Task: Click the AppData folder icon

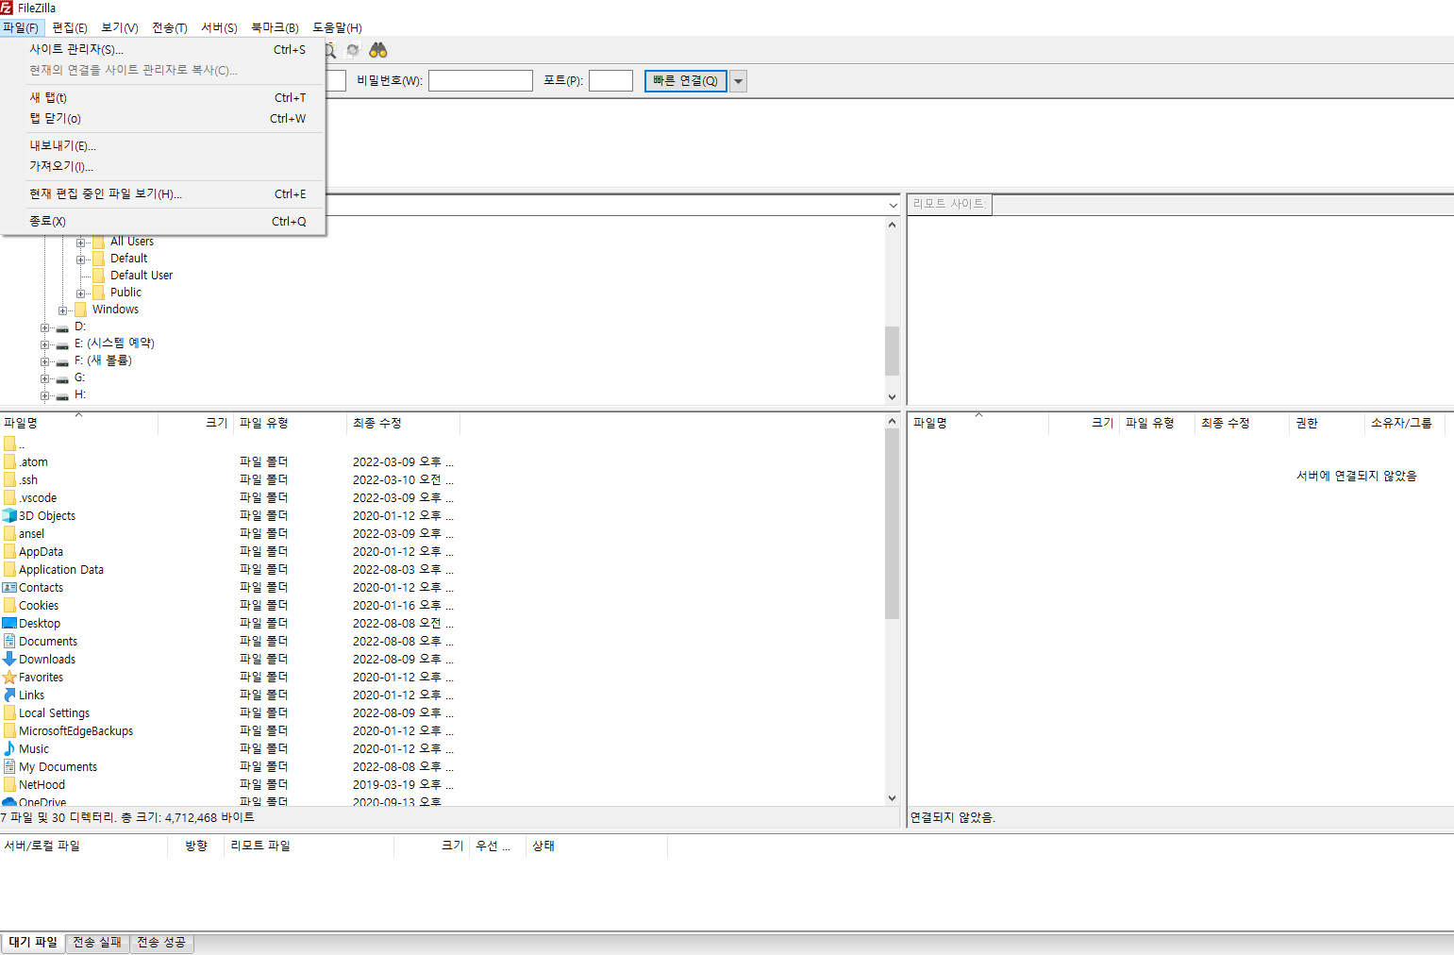Action: pos(9,551)
